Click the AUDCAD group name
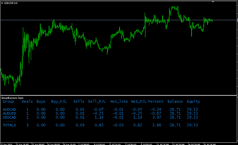 click(10, 110)
